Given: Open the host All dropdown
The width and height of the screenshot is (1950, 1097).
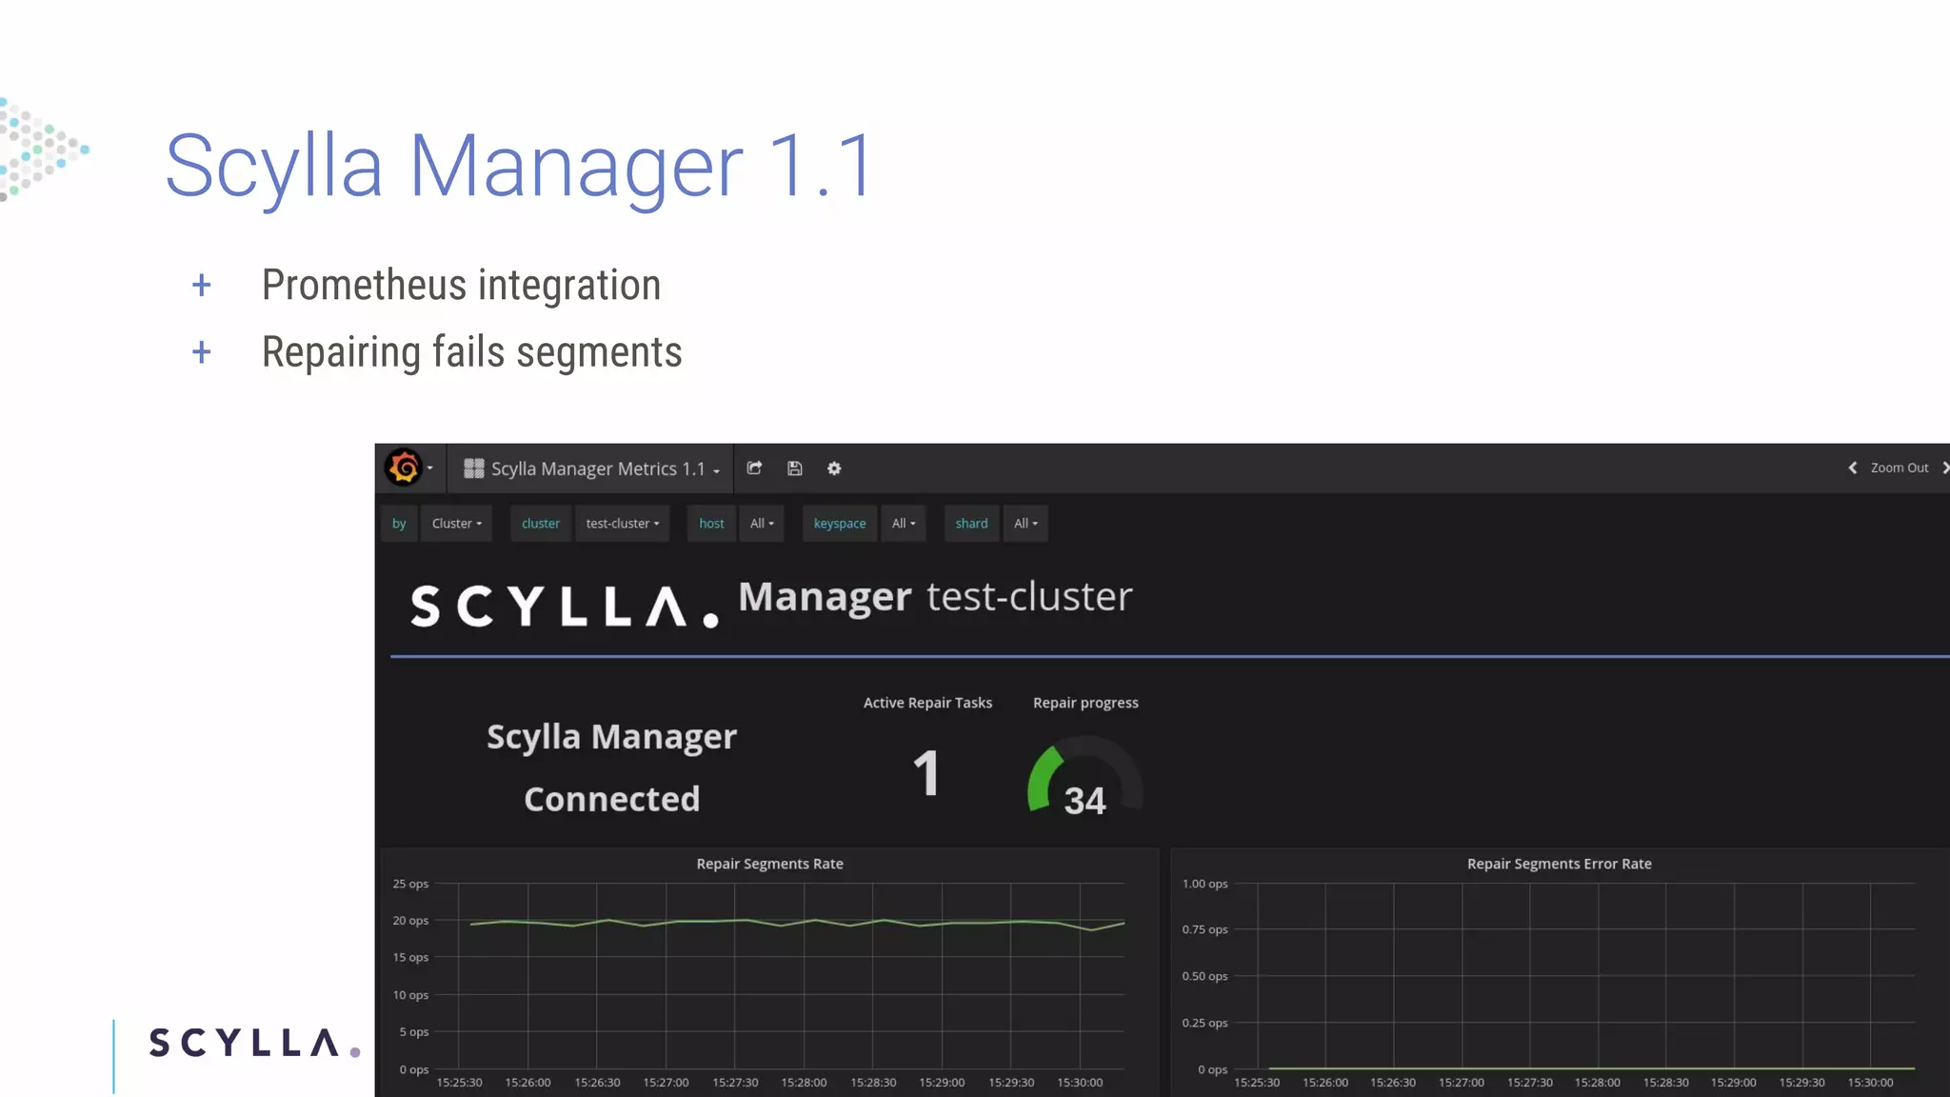Looking at the screenshot, I should click(762, 523).
